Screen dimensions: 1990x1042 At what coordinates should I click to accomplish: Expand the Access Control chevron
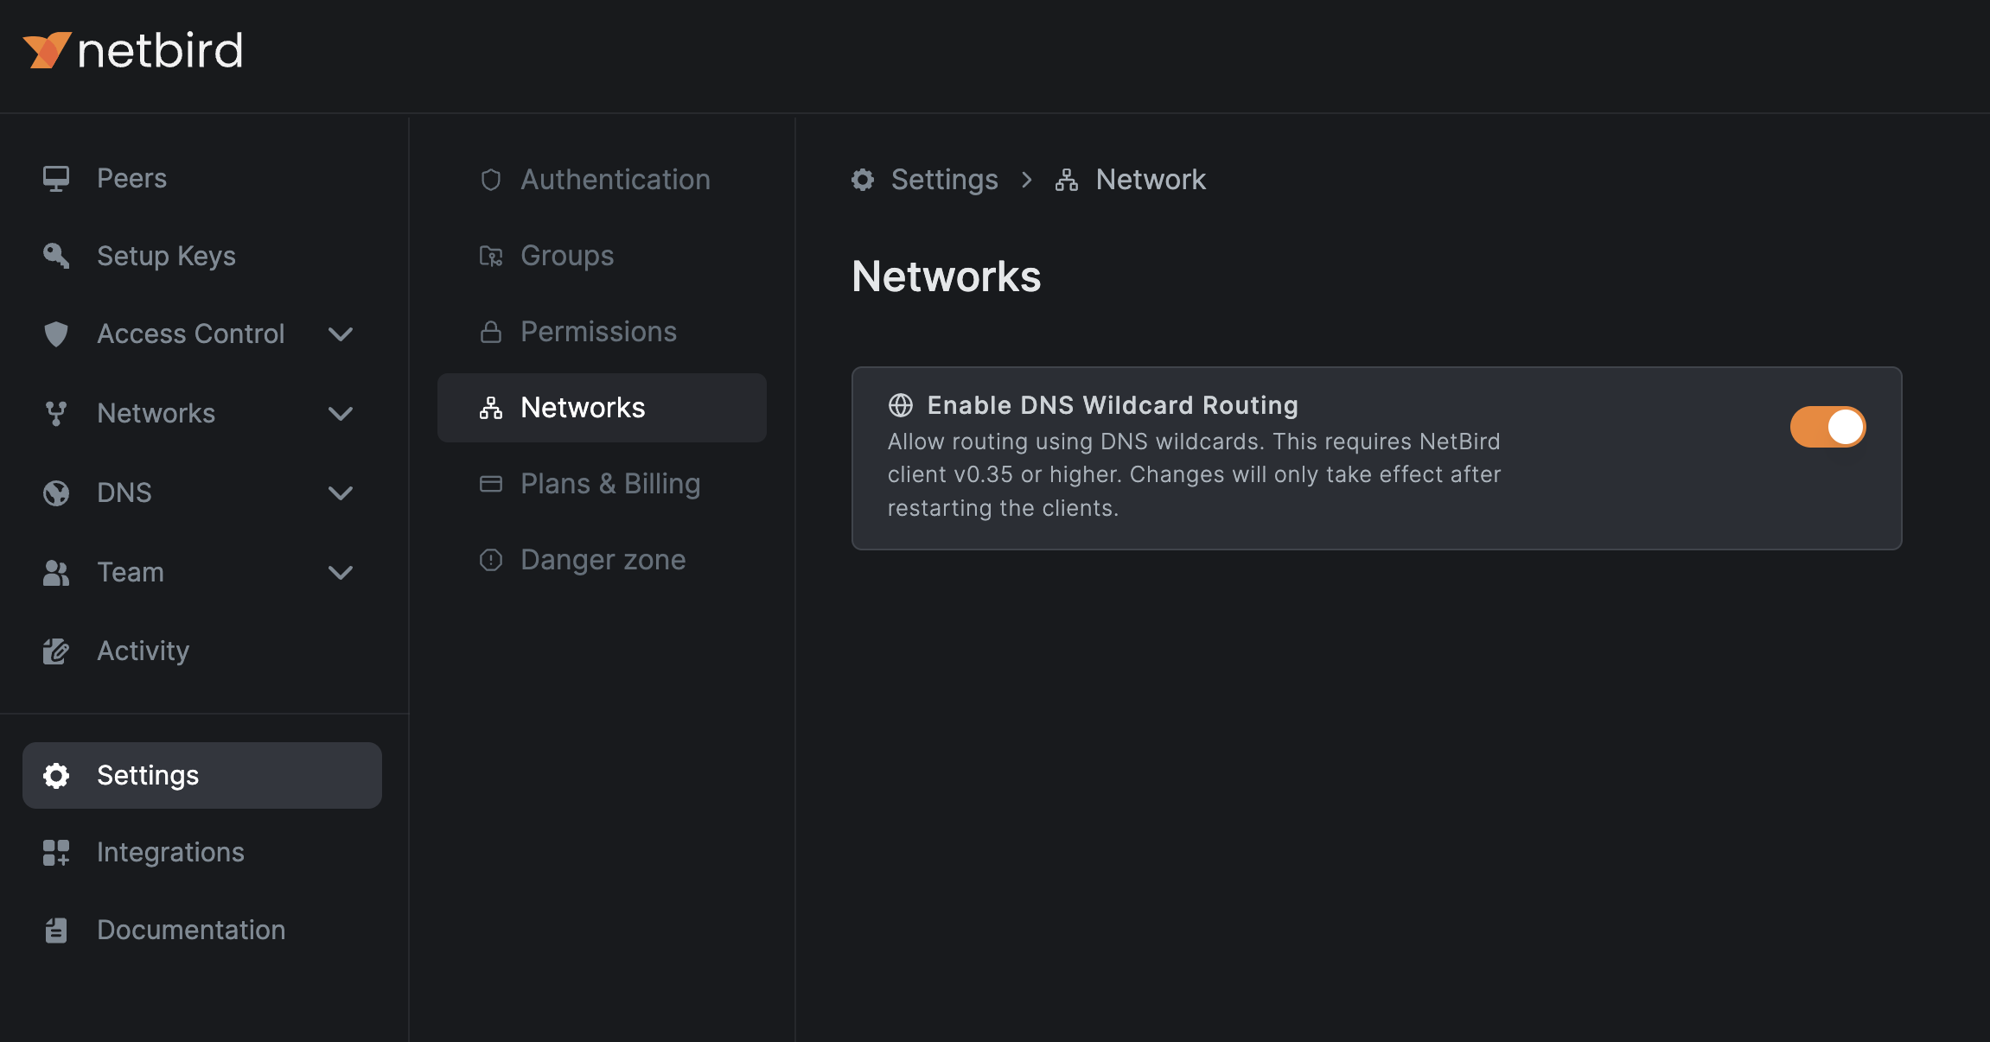tap(341, 334)
